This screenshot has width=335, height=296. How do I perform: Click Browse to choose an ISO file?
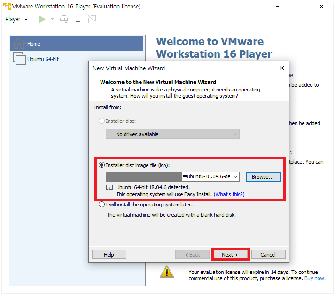click(263, 177)
